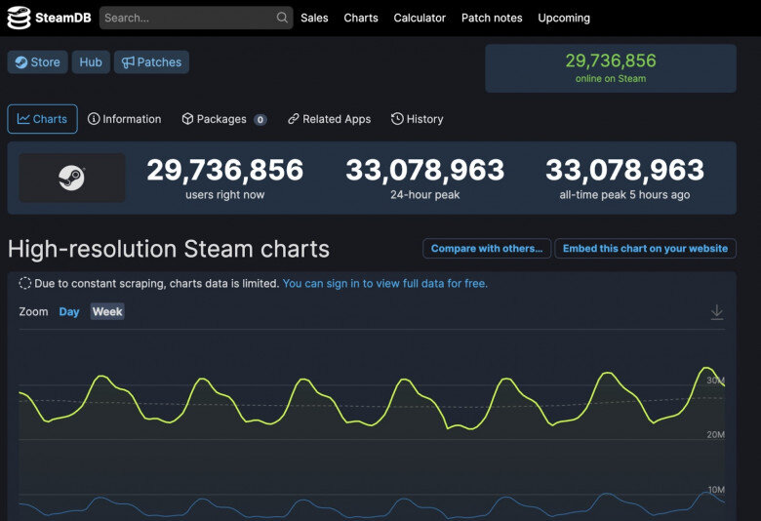Switch to the History tab
Viewport: 761px width, 521px height.
click(x=417, y=119)
